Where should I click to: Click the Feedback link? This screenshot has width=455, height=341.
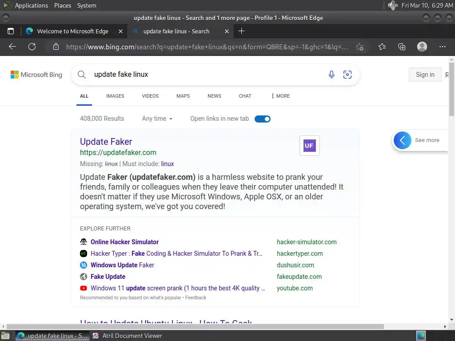click(196, 297)
